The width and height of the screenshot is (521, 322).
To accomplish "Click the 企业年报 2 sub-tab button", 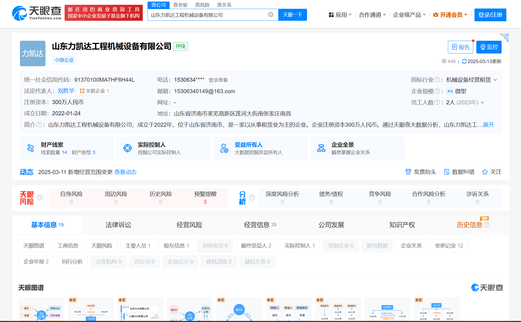I will click(36, 262).
